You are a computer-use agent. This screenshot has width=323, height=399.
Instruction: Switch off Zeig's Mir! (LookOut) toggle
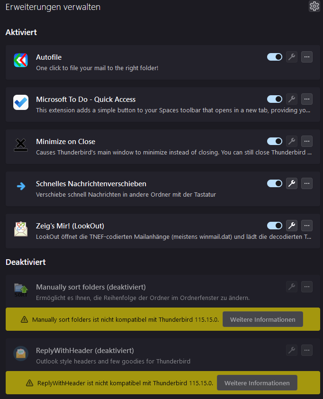[x=275, y=226]
